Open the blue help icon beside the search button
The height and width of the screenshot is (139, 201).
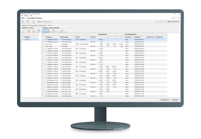click(x=173, y=22)
